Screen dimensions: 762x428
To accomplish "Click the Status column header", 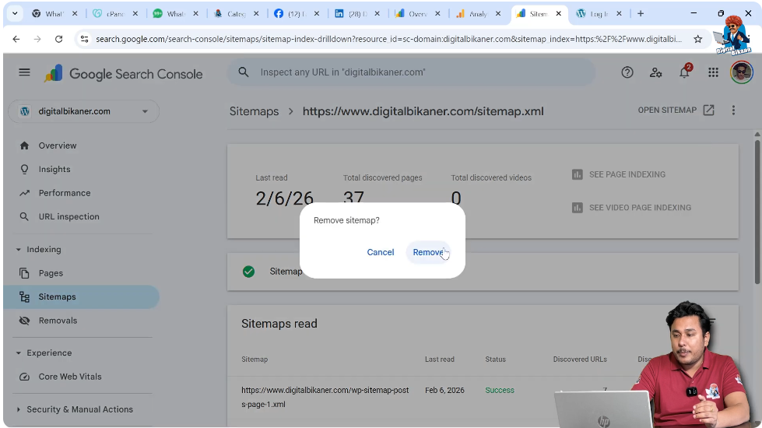I will click(x=495, y=360).
